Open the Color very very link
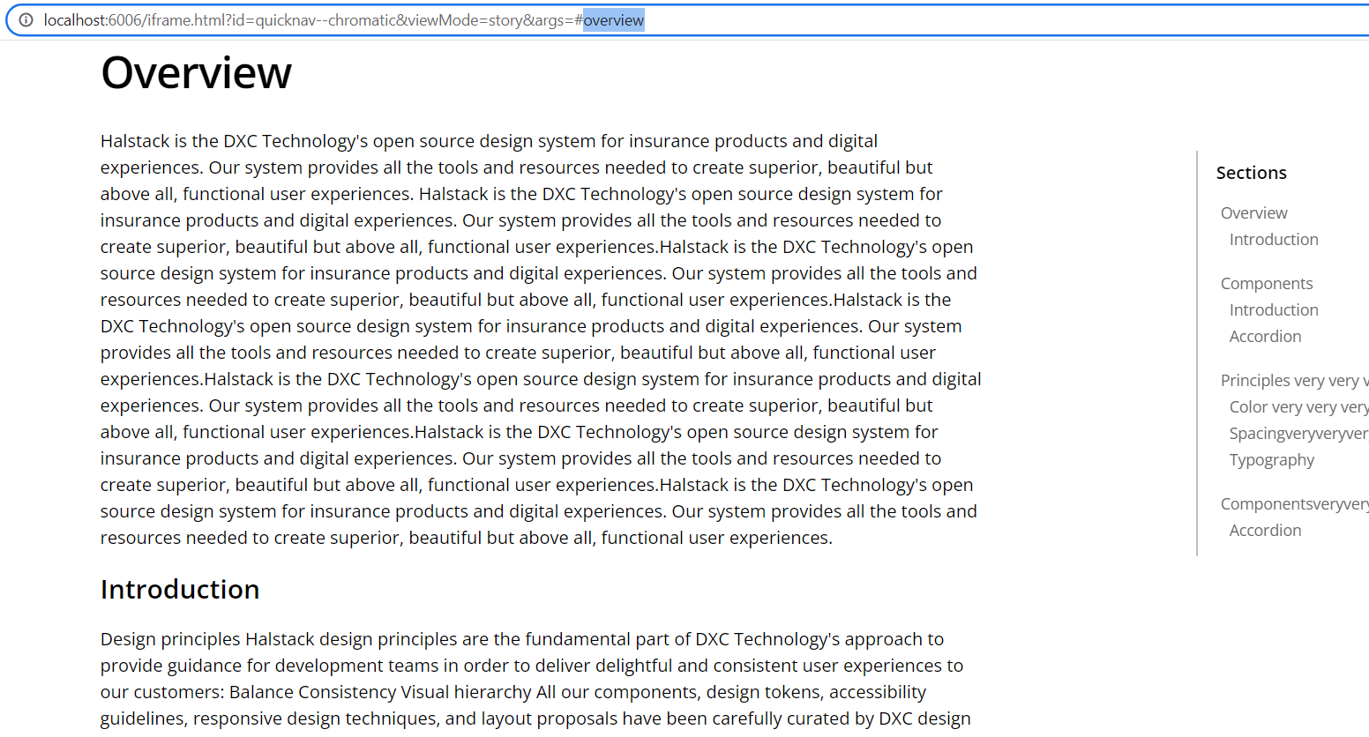Image resolution: width=1369 pixels, height=737 pixels. pyautogui.click(x=1298, y=406)
